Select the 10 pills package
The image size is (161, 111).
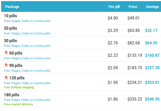(x=10, y=16)
